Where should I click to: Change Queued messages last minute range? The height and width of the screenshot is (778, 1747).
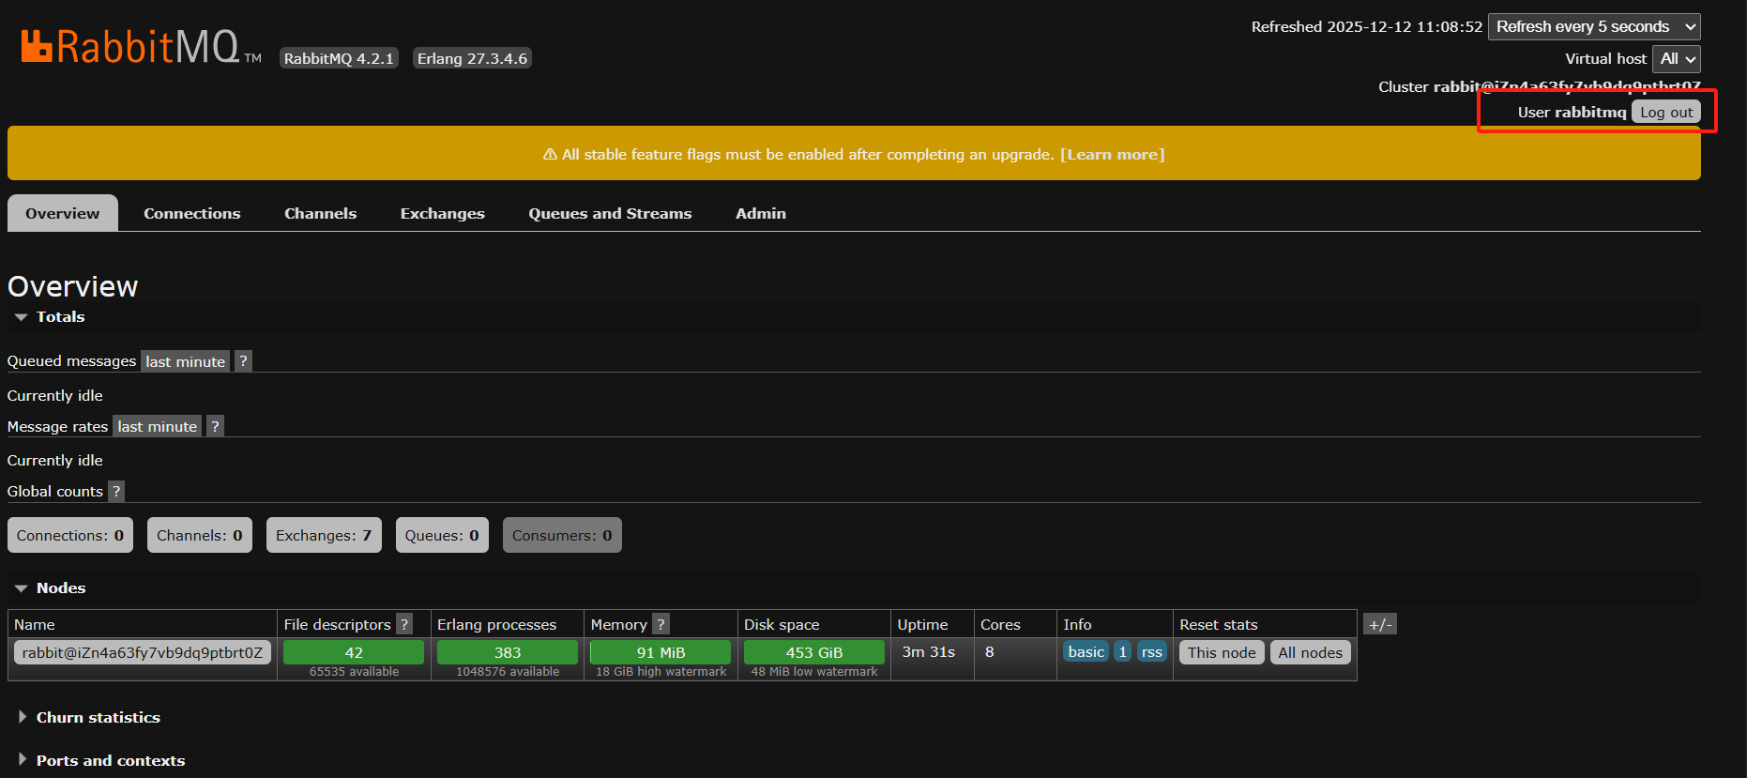[x=185, y=361]
